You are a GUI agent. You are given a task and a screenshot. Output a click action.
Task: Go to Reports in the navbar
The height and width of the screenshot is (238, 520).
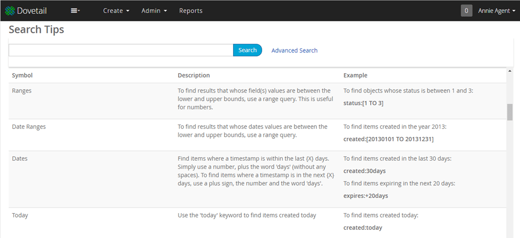click(x=190, y=11)
